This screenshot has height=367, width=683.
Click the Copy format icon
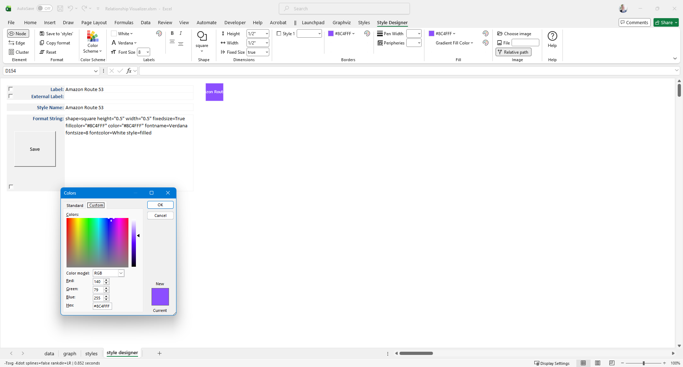click(42, 43)
